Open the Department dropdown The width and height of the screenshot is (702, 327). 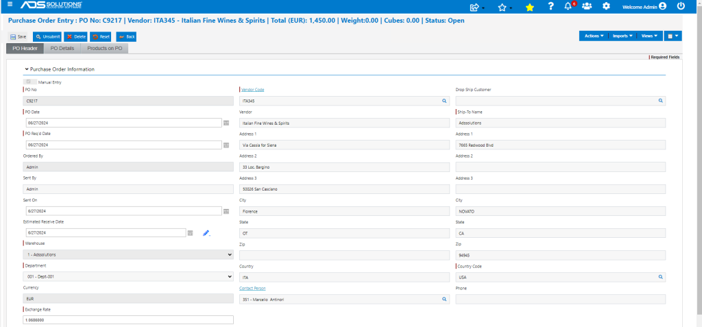pyautogui.click(x=128, y=277)
